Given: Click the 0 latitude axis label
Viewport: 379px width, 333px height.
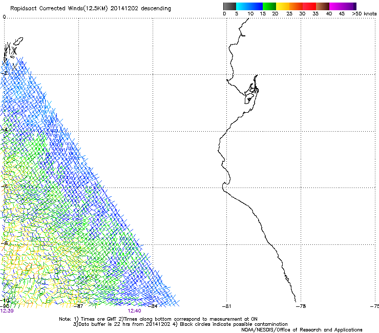Looking at the screenshot, I should click(x=4, y=17).
